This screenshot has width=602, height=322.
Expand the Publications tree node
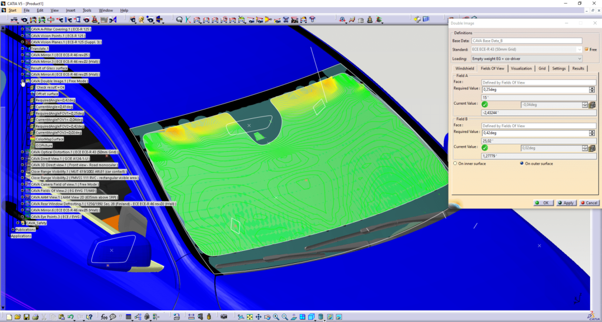[x=13, y=230]
